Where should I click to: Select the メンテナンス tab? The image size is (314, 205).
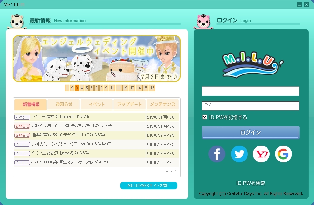click(162, 105)
